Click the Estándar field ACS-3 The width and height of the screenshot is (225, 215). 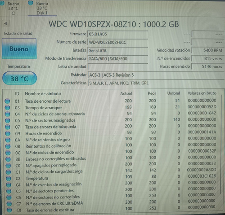tap(156, 75)
